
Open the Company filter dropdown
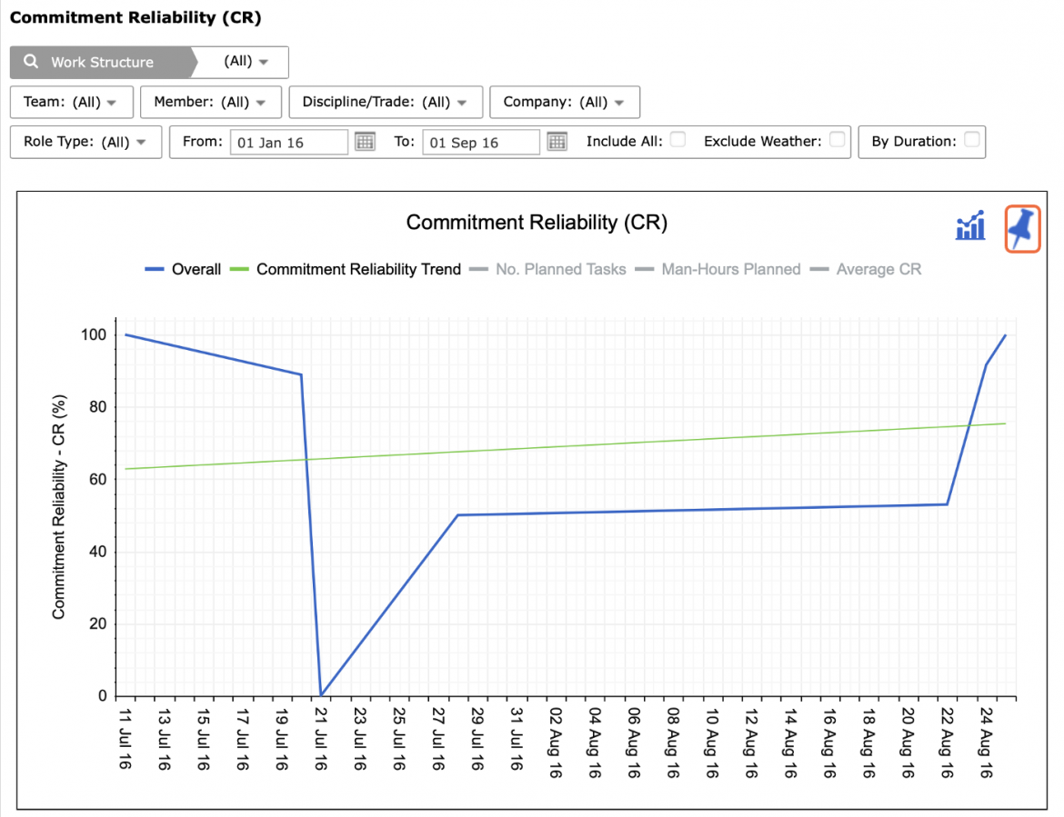point(565,103)
